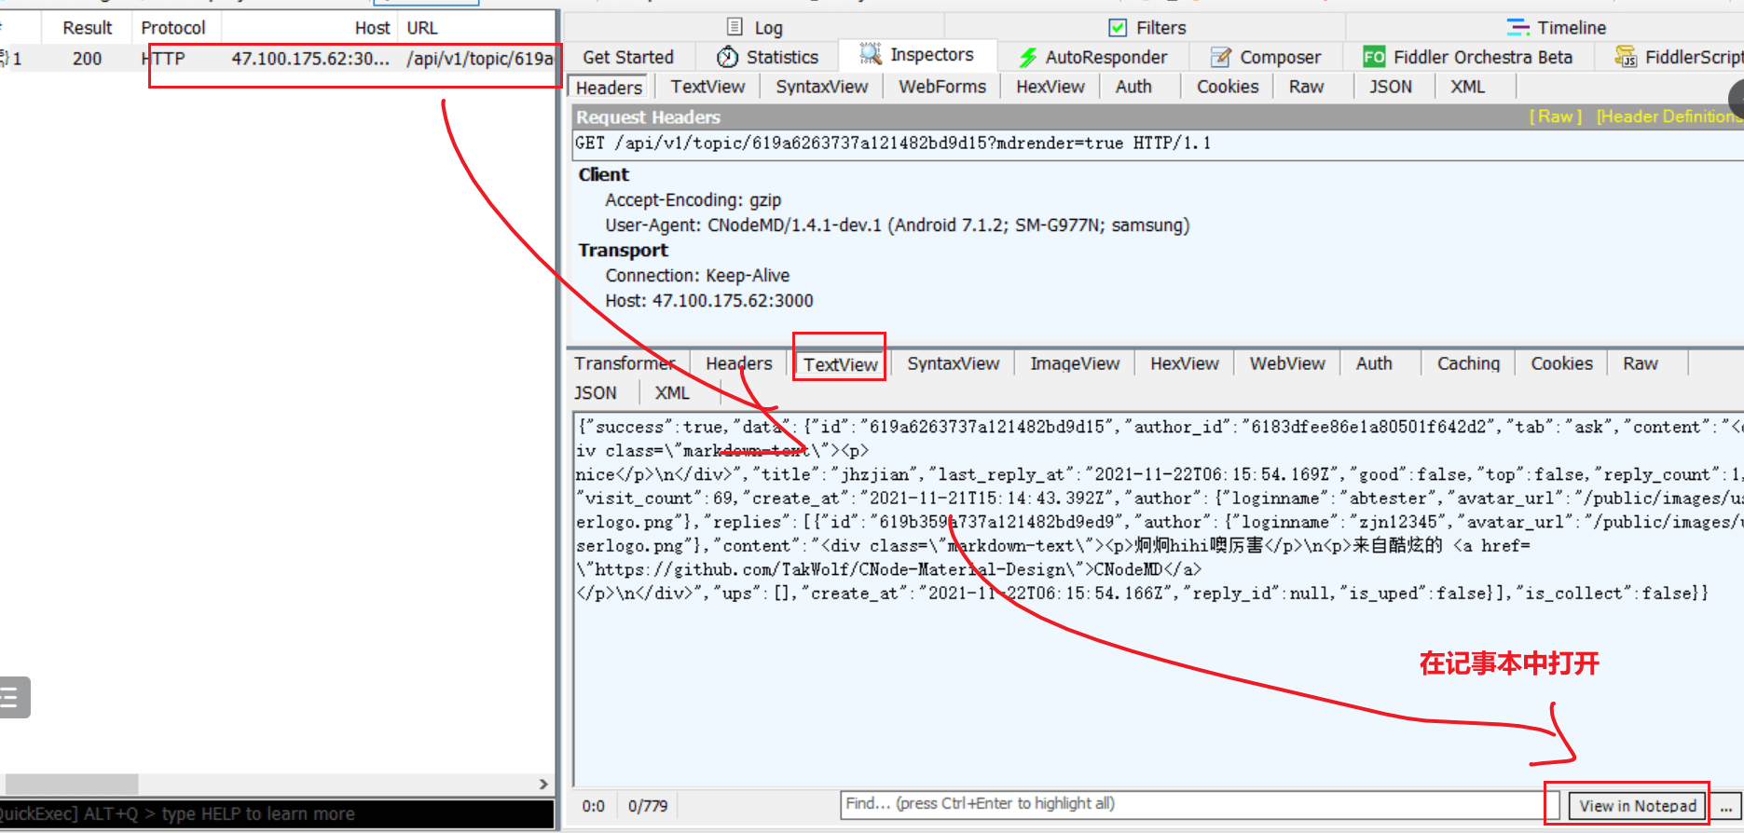
Task: Open response Cookies tab
Action: (x=1561, y=363)
